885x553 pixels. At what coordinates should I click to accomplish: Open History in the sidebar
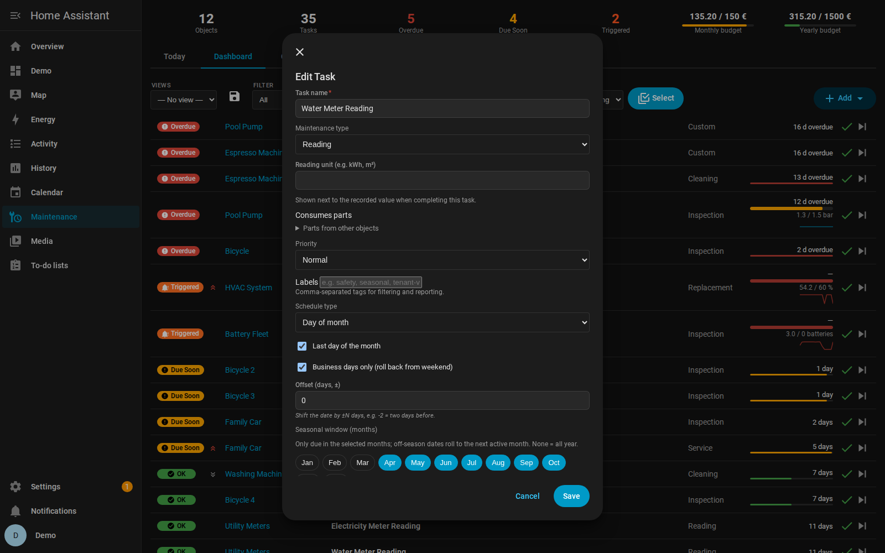coord(71,168)
